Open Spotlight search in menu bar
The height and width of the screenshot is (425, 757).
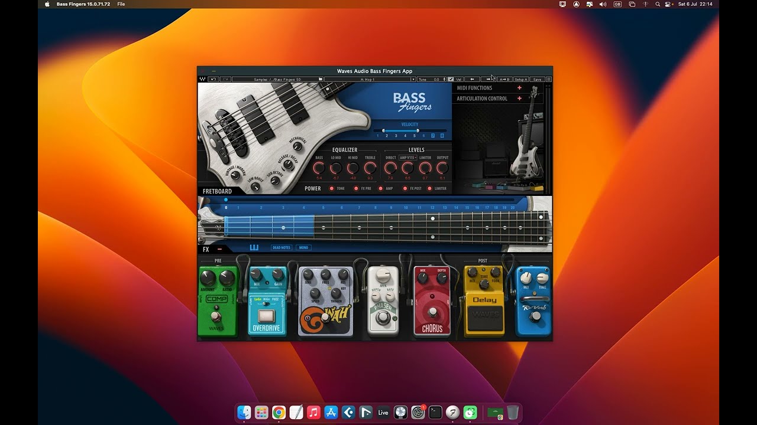[658, 4]
